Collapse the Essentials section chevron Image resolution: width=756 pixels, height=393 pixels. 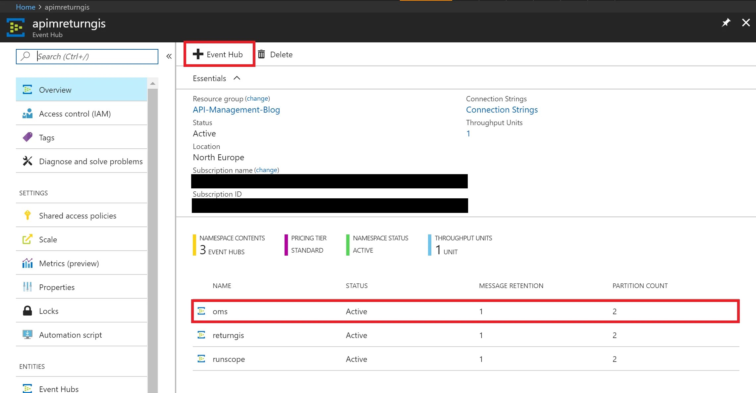coord(237,78)
